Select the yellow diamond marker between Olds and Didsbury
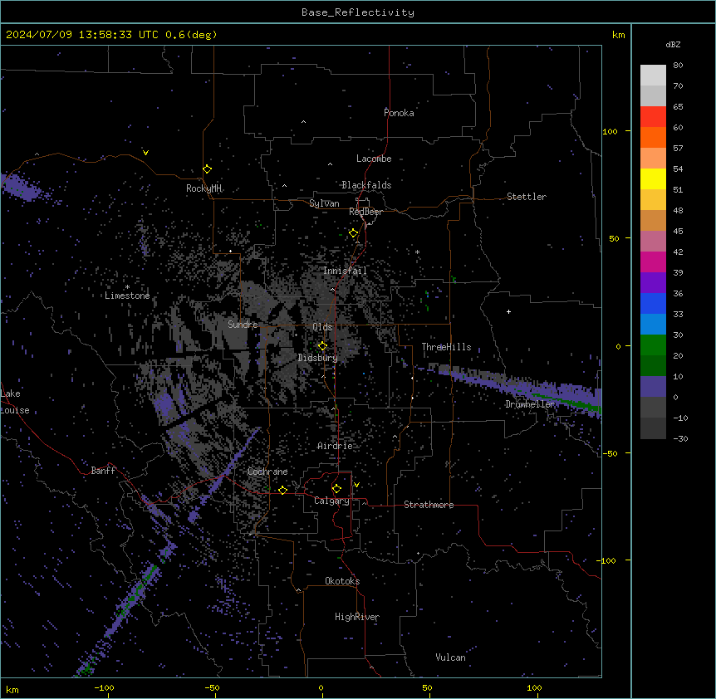Image resolution: width=716 pixels, height=699 pixels. [x=322, y=346]
